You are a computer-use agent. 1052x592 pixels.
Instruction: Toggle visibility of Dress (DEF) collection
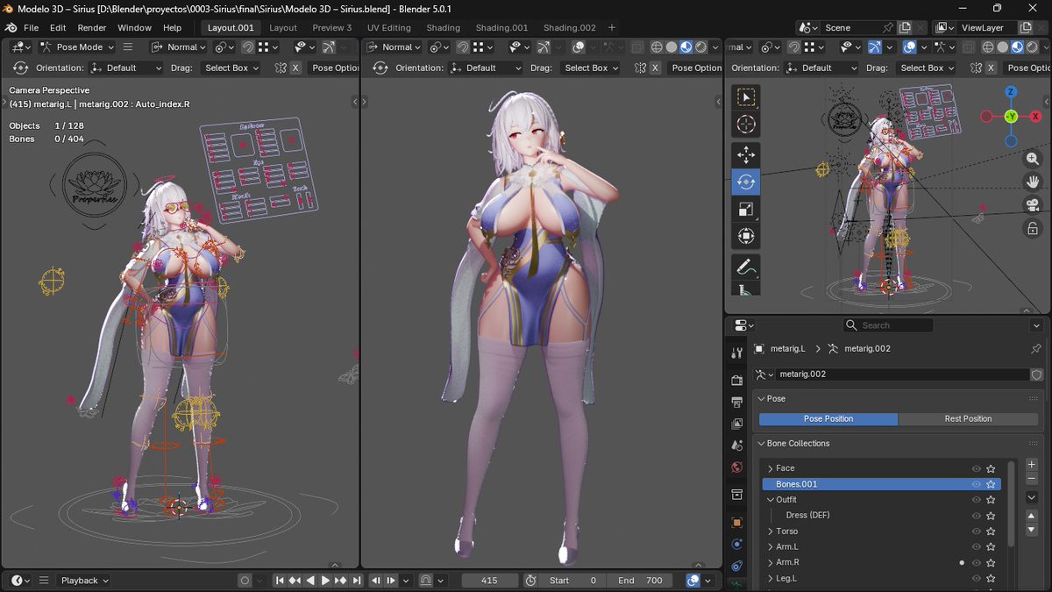coord(976,516)
